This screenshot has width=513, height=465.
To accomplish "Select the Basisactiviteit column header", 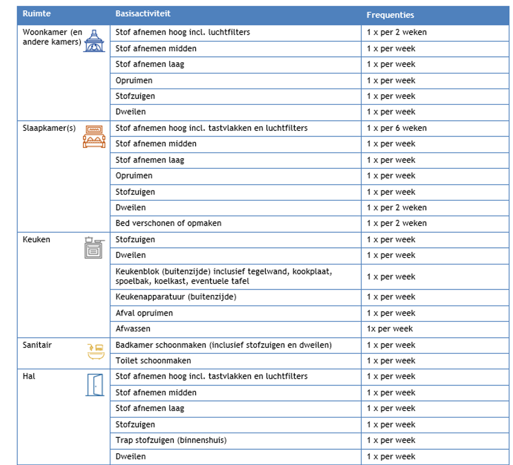I will click(x=143, y=14).
